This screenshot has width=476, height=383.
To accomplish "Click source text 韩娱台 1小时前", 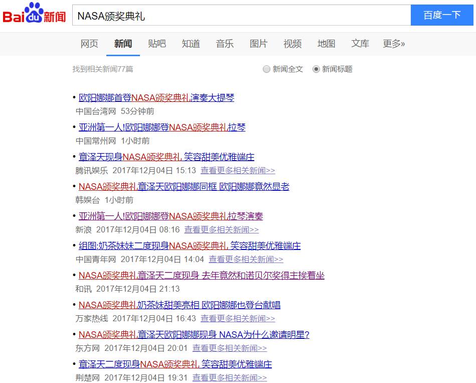I will (x=104, y=200).
